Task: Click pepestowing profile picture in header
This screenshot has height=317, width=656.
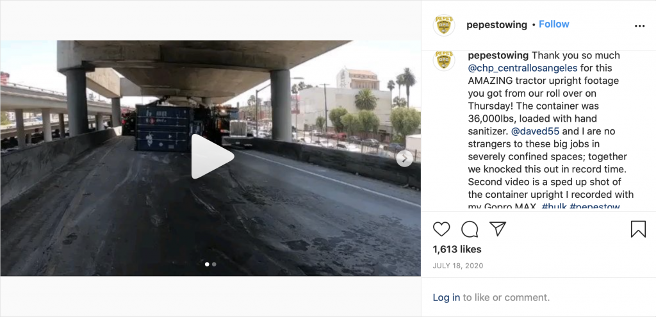Action: pos(444,25)
